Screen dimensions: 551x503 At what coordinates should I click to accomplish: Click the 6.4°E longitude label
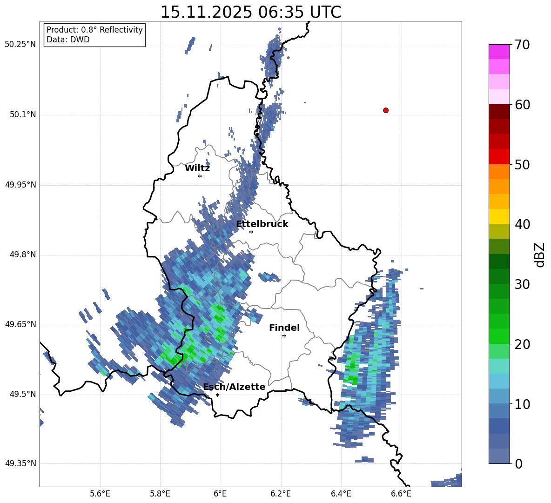[x=341, y=494]
